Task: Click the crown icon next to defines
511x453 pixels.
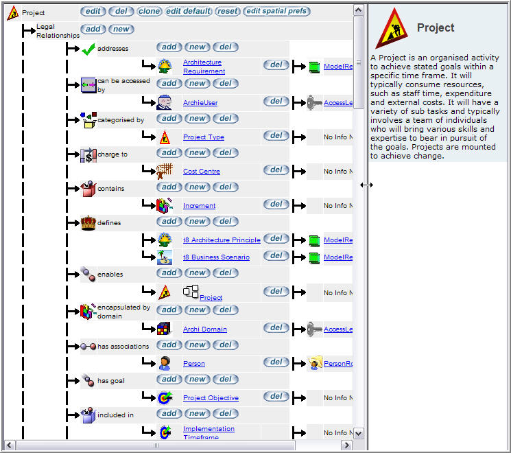Action: 88,222
